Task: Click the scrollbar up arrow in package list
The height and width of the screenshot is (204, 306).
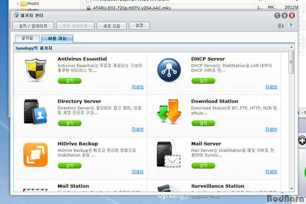Action: pos(292,47)
